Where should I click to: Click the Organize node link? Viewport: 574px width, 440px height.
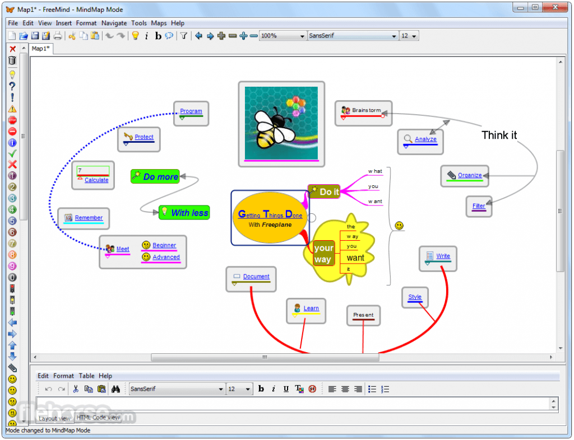470,175
